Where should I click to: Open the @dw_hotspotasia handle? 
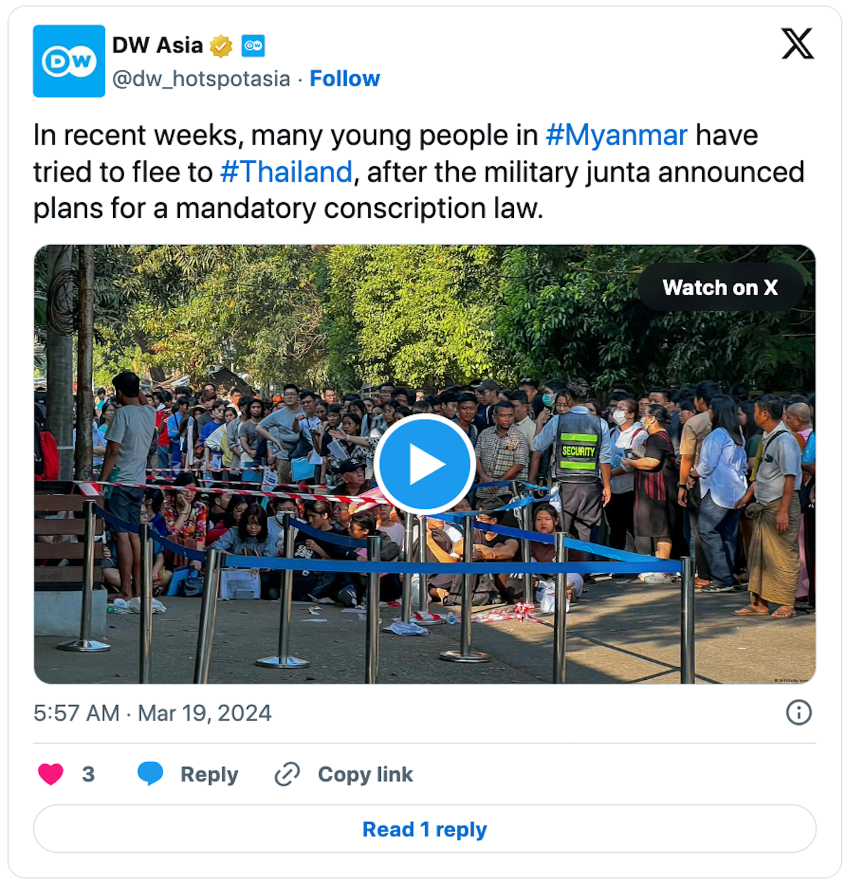click(201, 79)
